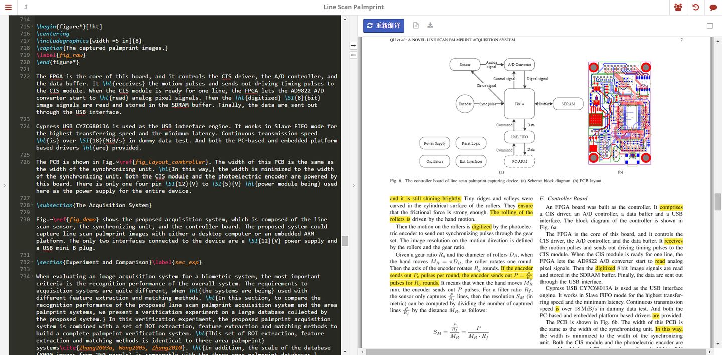Download the PDF with the download icon
The image size is (722, 355).
pyautogui.click(x=430, y=26)
